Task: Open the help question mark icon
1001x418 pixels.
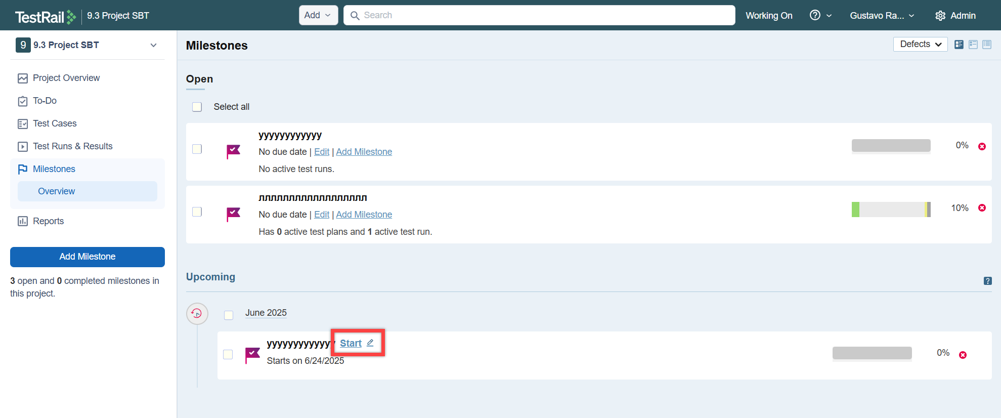Action: [x=815, y=15]
